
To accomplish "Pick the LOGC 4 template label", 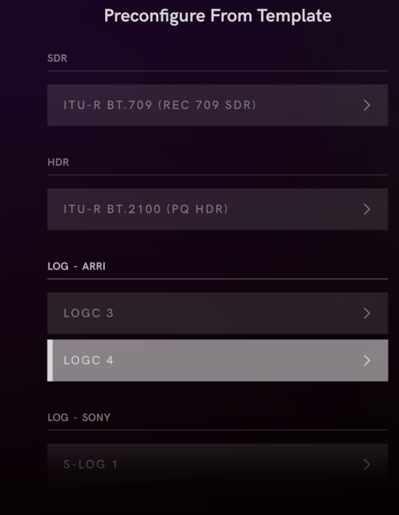I will pos(88,360).
